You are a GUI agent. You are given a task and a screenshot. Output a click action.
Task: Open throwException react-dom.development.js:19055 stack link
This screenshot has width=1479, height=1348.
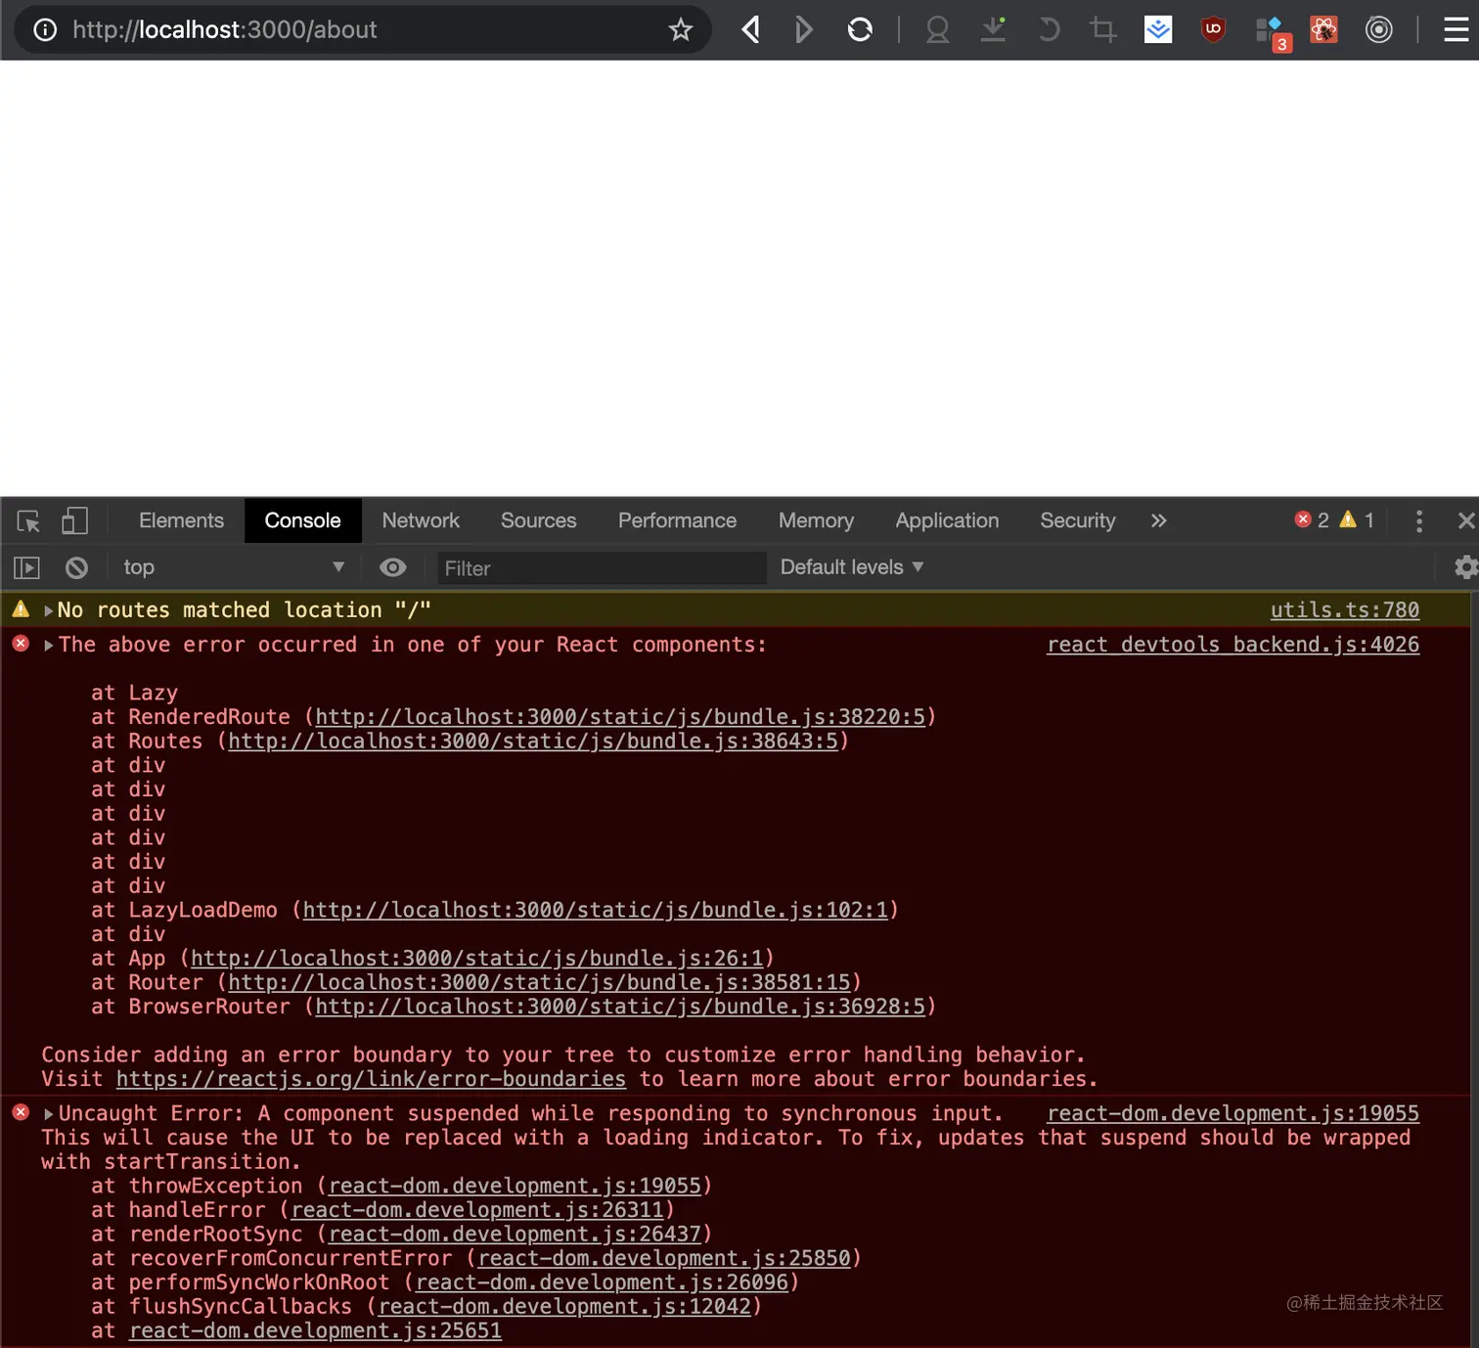click(515, 1187)
